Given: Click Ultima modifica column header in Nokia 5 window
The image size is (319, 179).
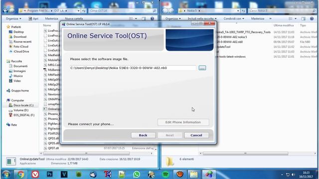Looking at the screenshot, I should [x=284, y=25].
